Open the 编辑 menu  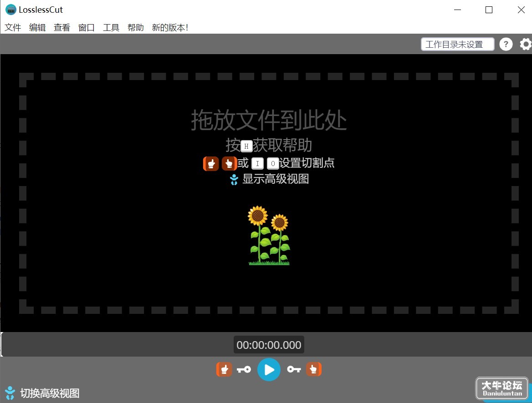coord(37,27)
